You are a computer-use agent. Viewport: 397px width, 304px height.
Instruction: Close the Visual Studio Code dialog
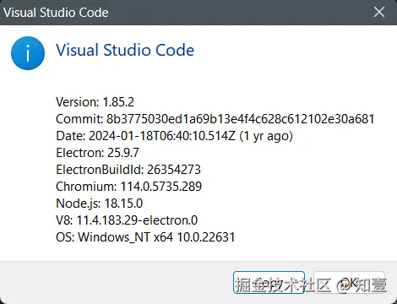pos(379,12)
